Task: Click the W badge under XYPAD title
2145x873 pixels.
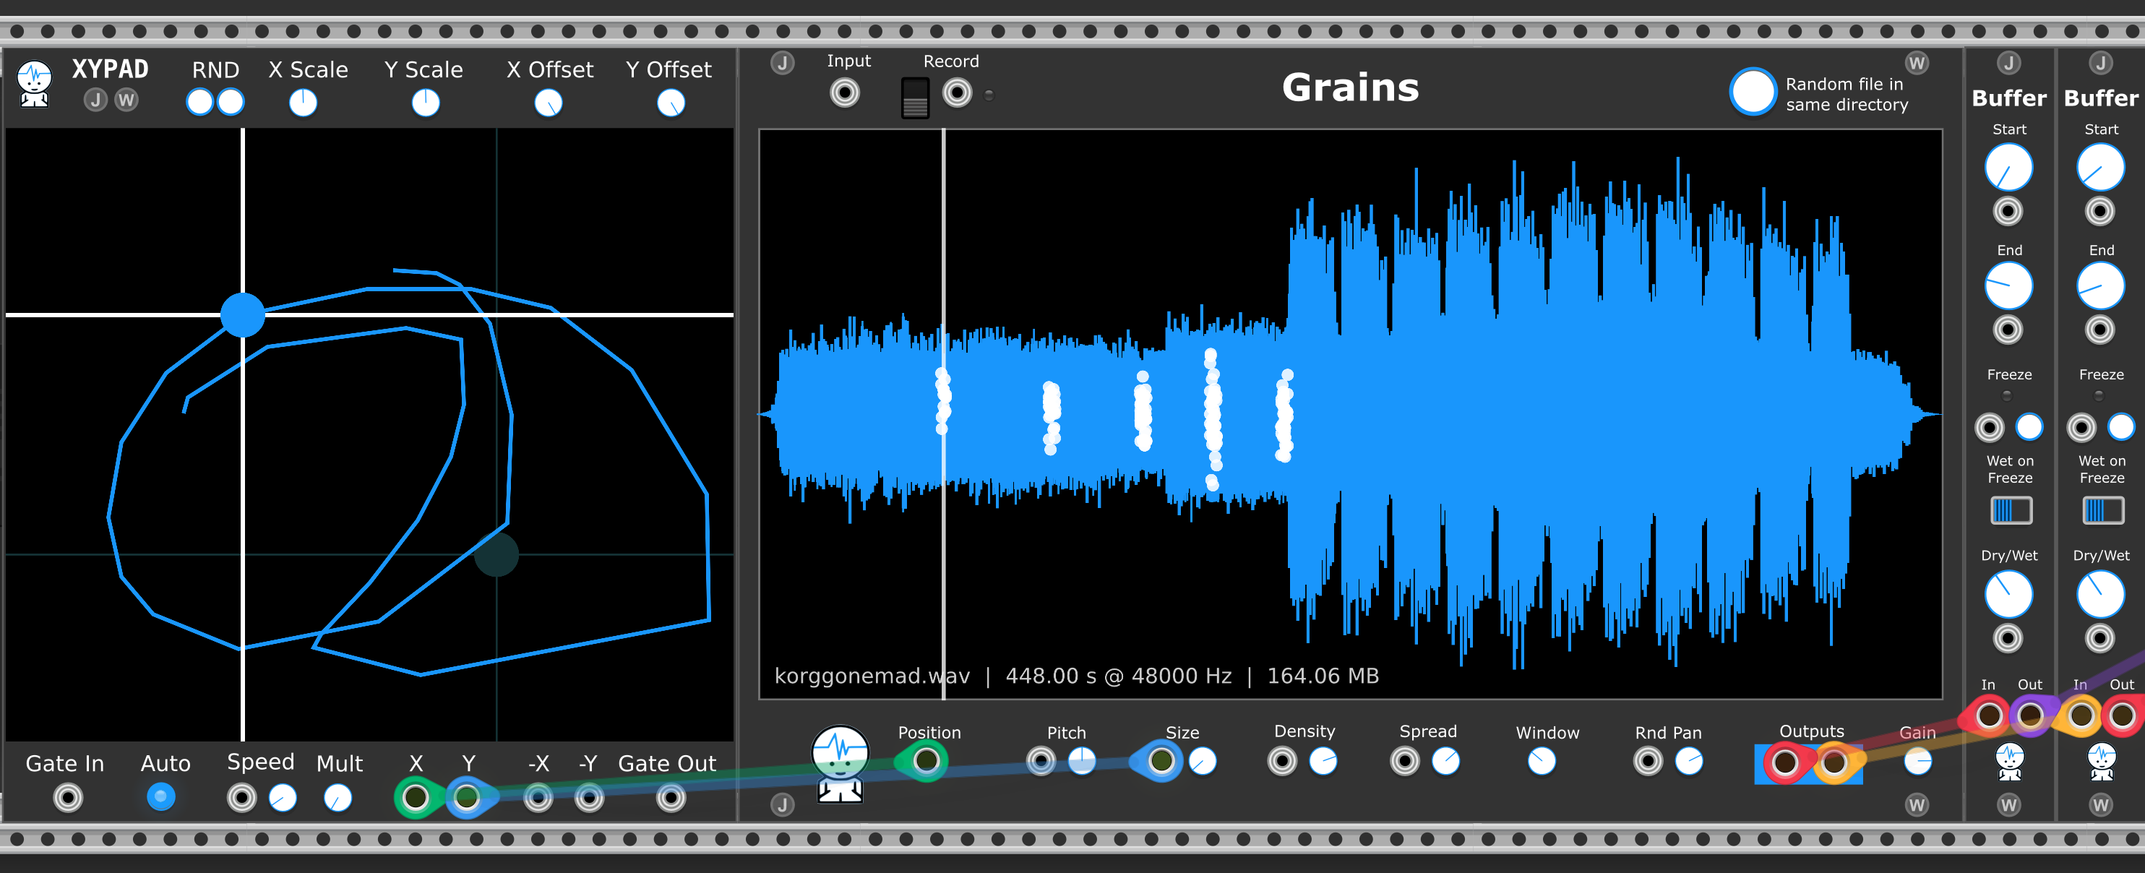Action: click(x=126, y=100)
